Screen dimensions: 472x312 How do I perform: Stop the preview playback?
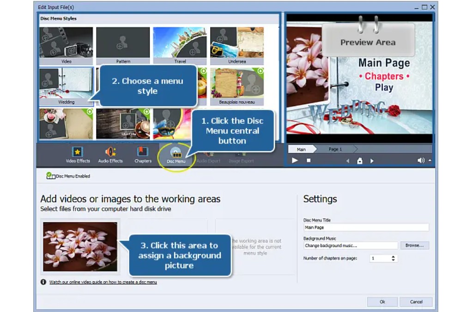308,160
